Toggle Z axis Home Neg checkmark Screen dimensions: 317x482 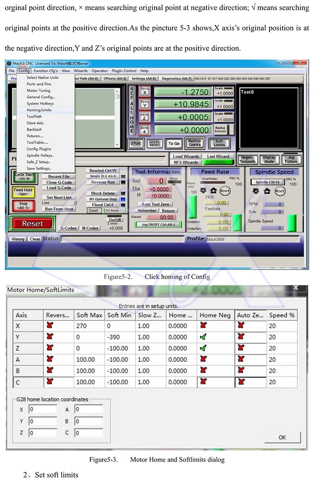pyautogui.click(x=203, y=348)
